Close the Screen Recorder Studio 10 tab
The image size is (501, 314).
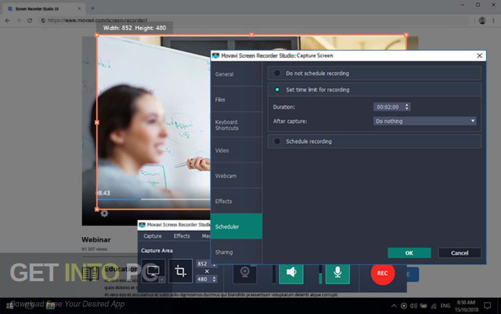click(79, 9)
